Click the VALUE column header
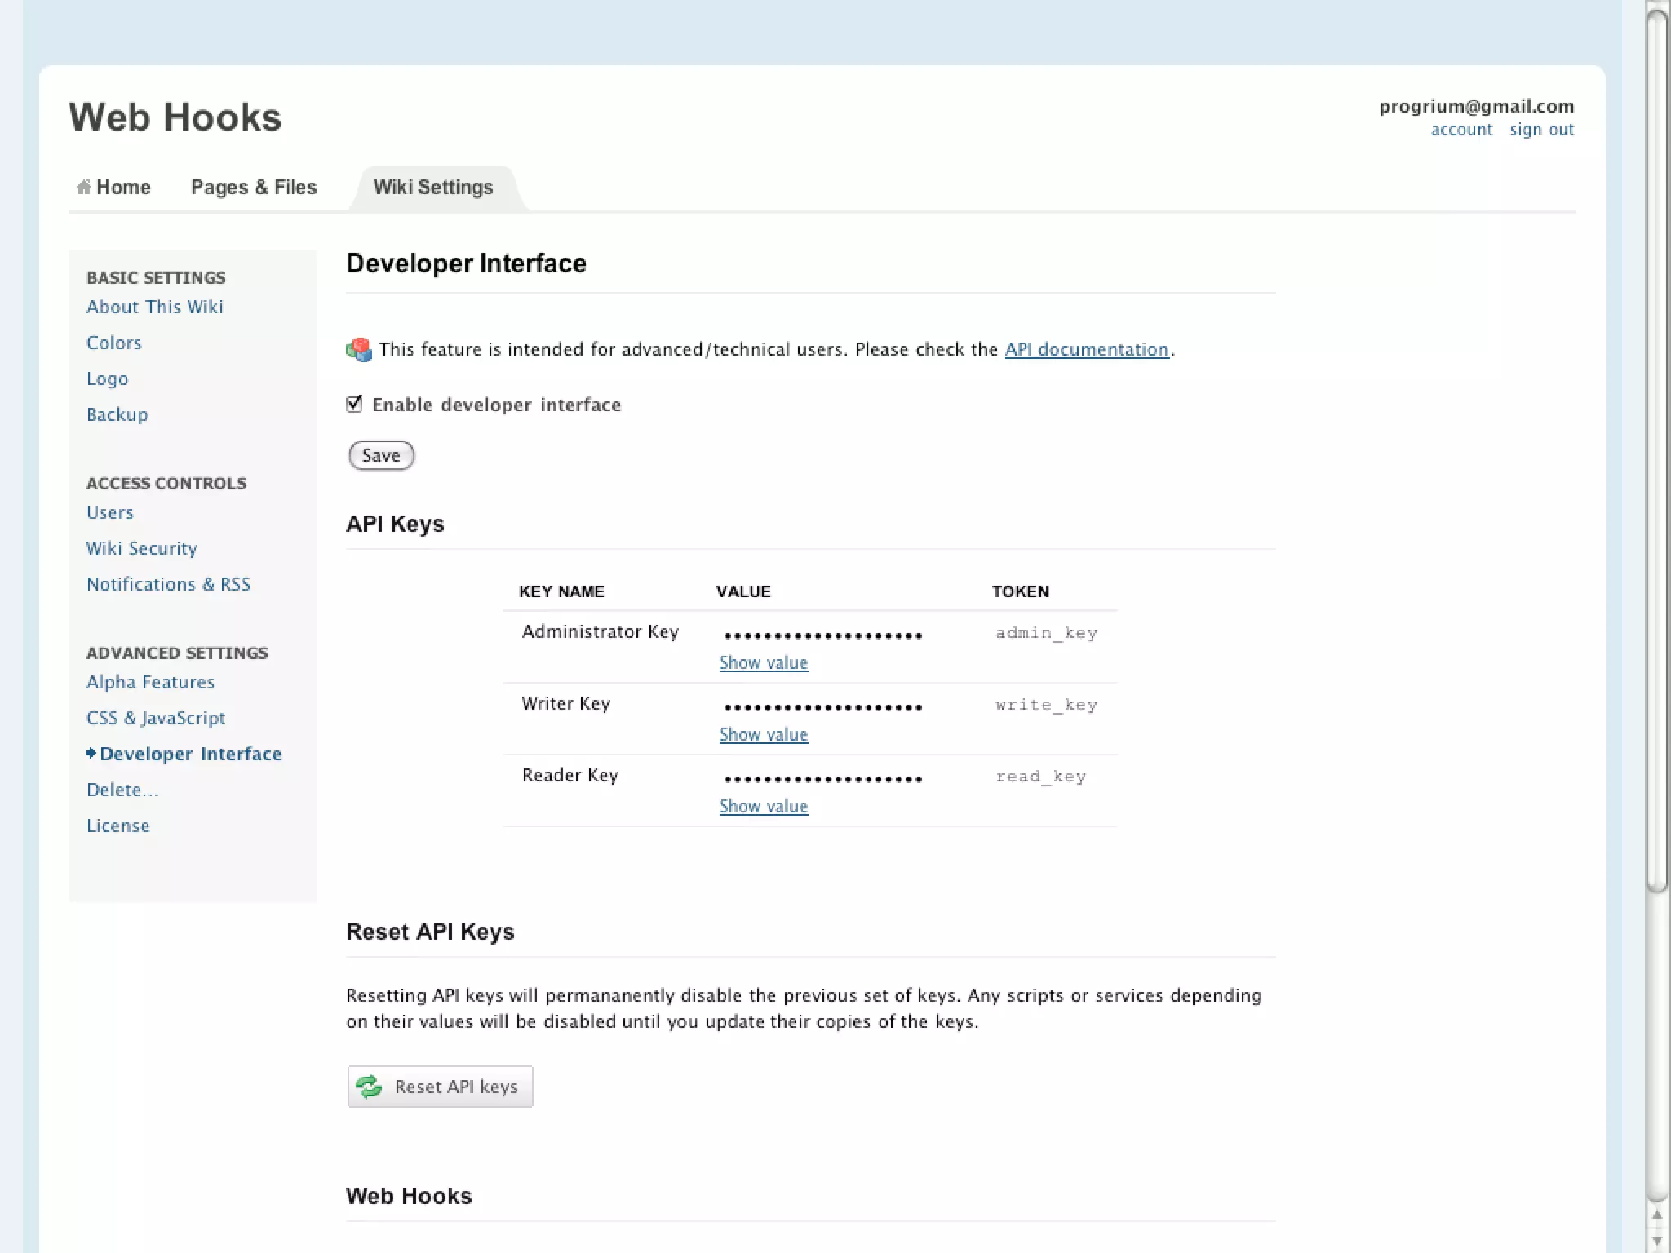The image size is (1671, 1253). click(743, 591)
